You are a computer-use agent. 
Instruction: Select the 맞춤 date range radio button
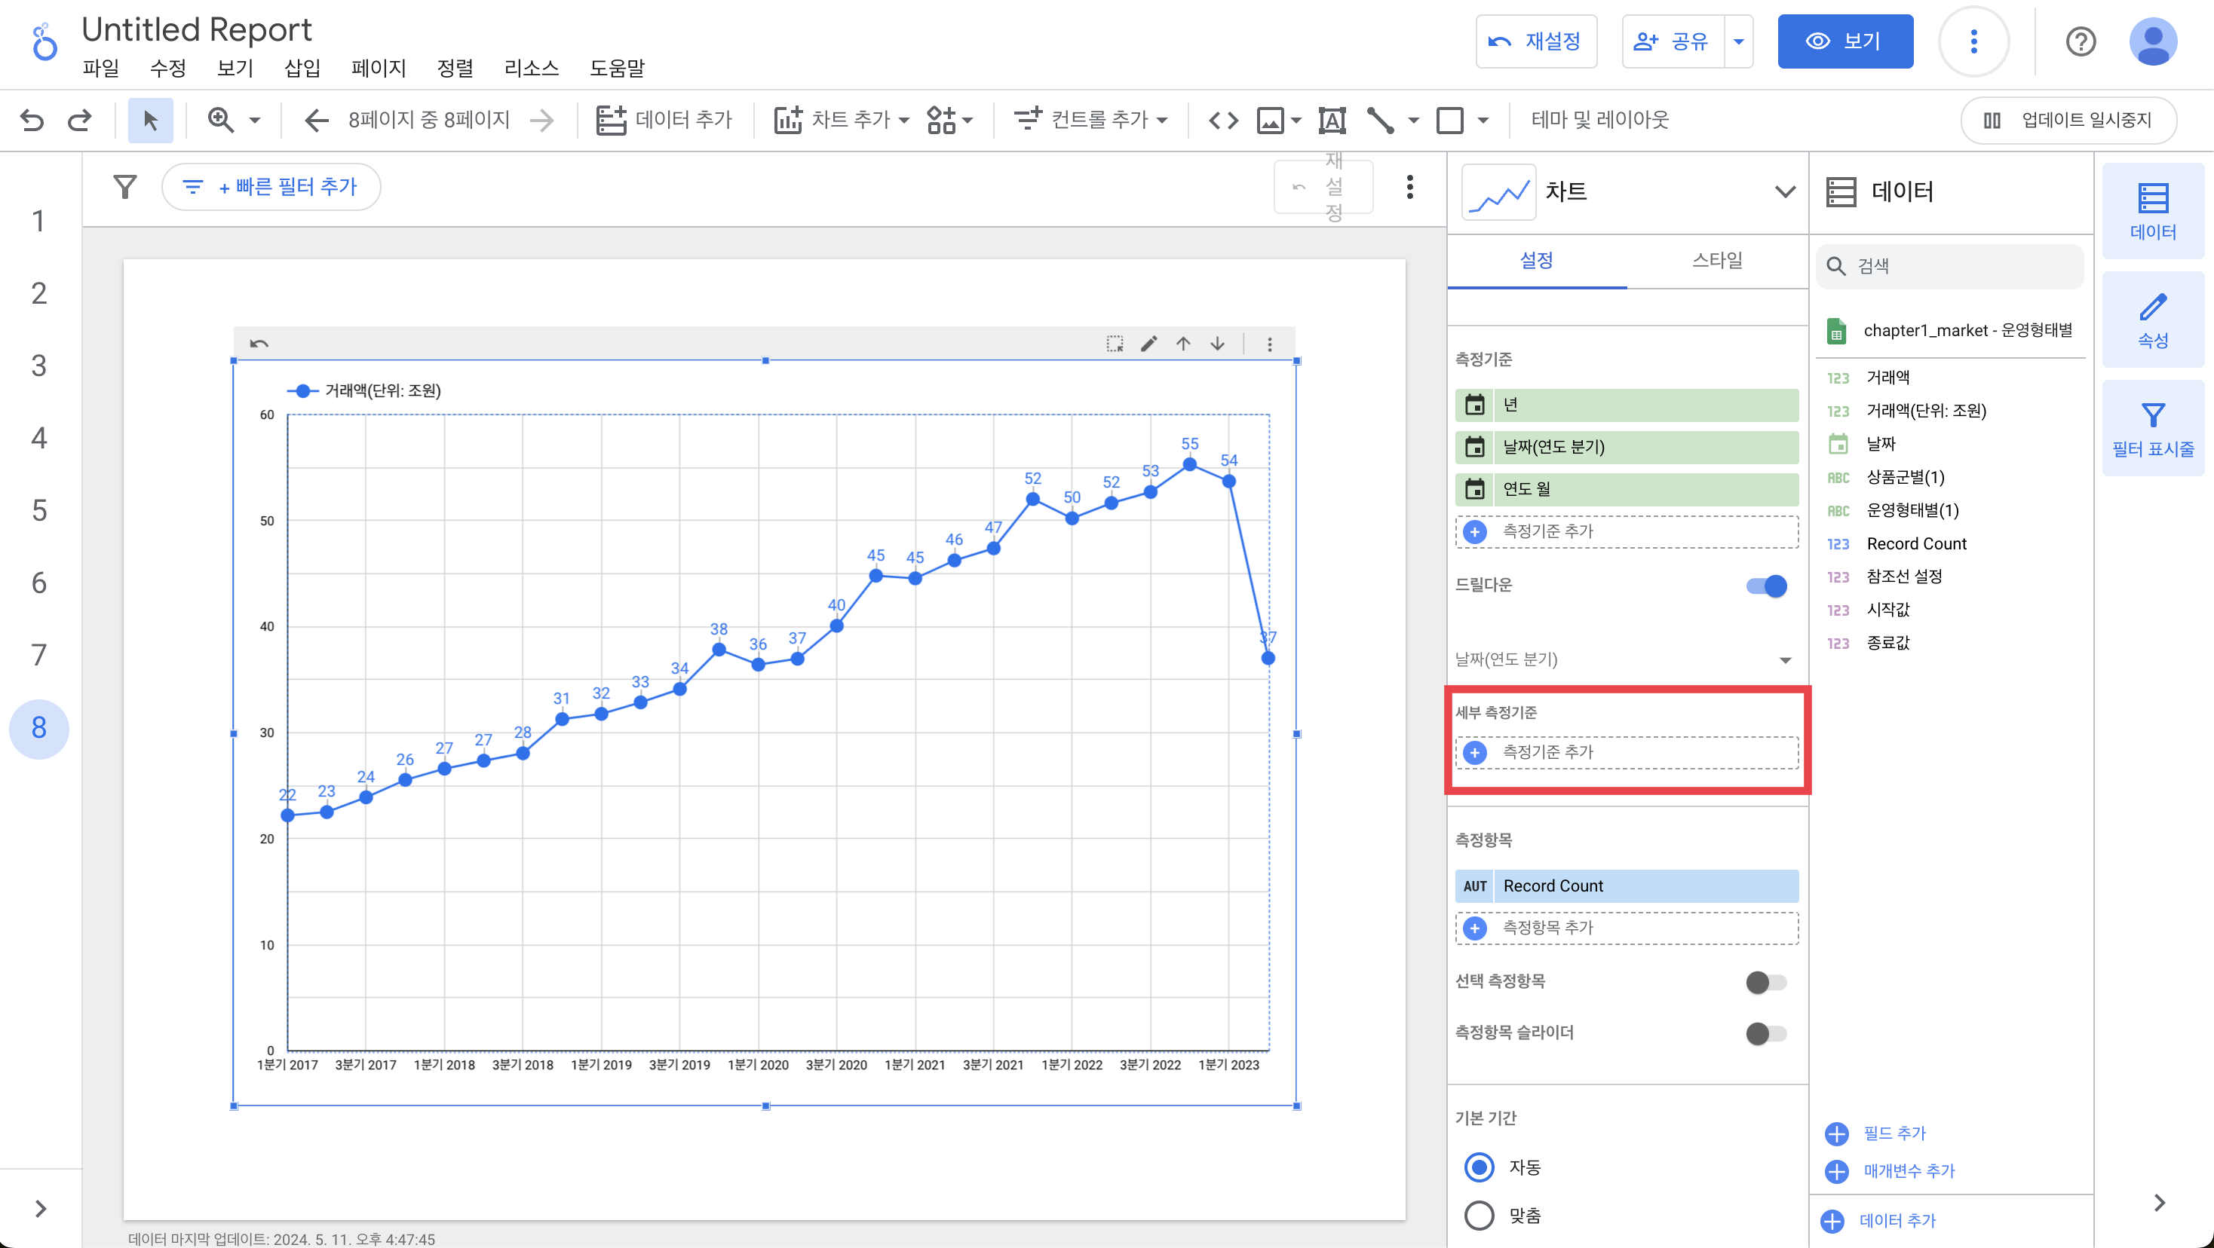pos(1480,1216)
